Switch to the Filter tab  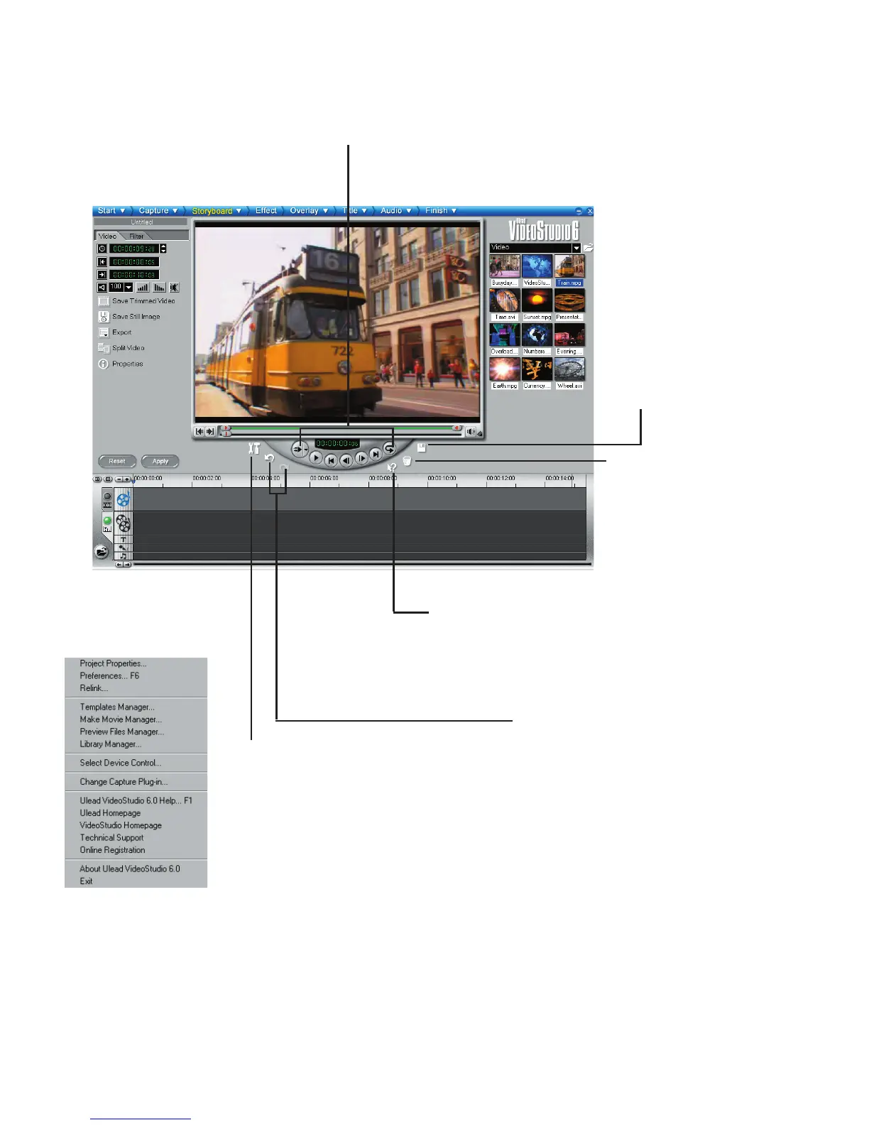pos(136,236)
